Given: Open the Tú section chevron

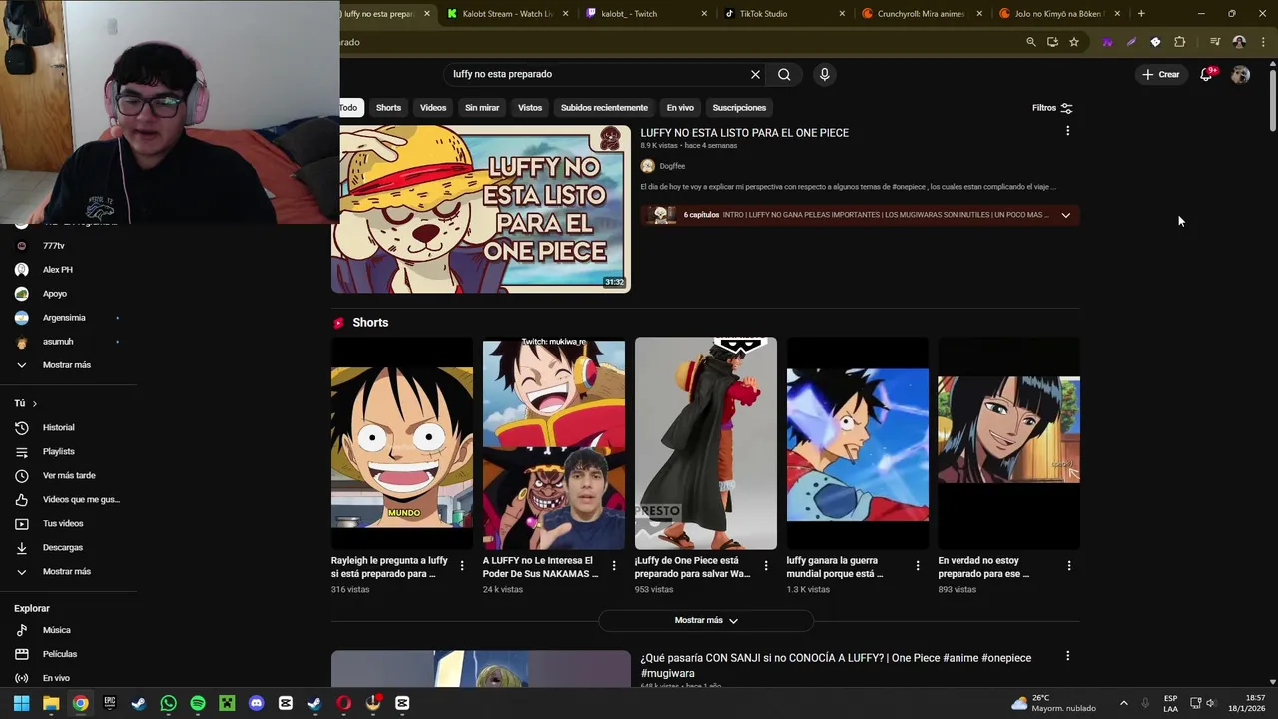Looking at the screenshot, I should [34, 403].
